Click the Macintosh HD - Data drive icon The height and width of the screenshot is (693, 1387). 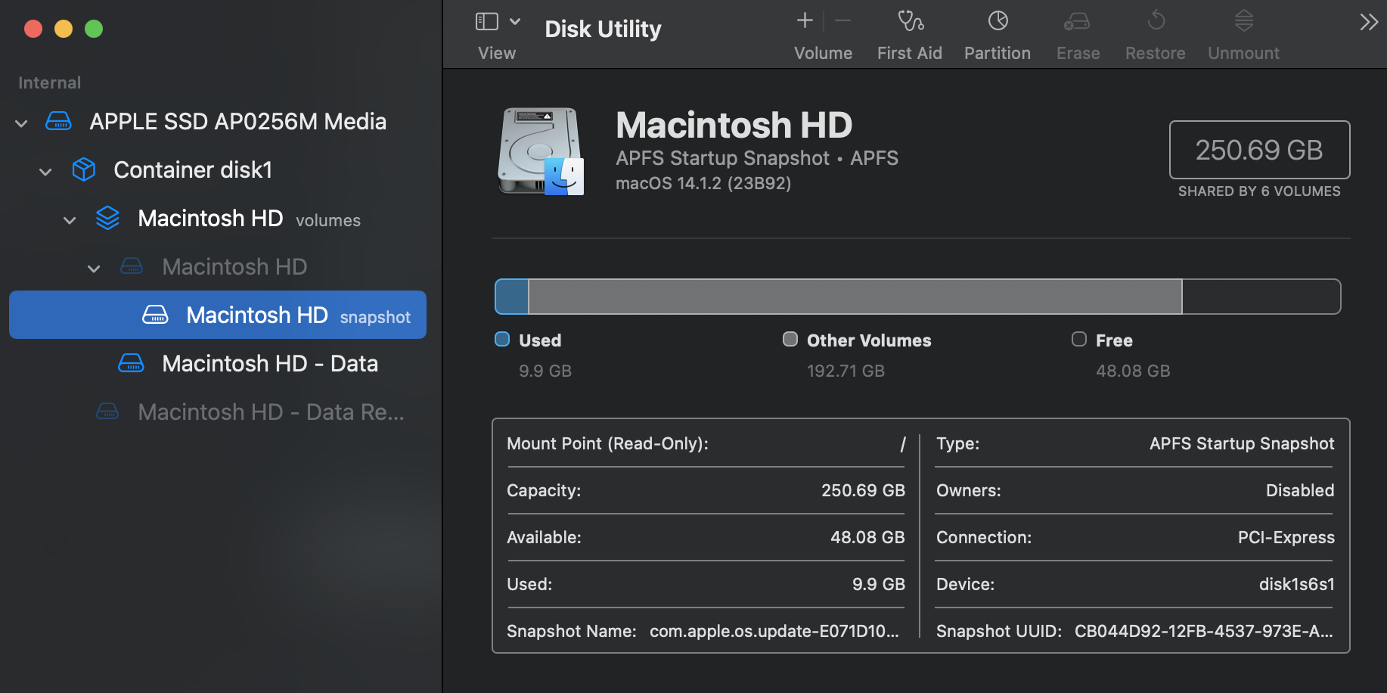[131, 363]
